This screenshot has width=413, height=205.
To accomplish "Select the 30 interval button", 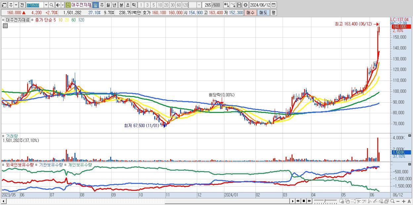I will [x=172, y=5].
